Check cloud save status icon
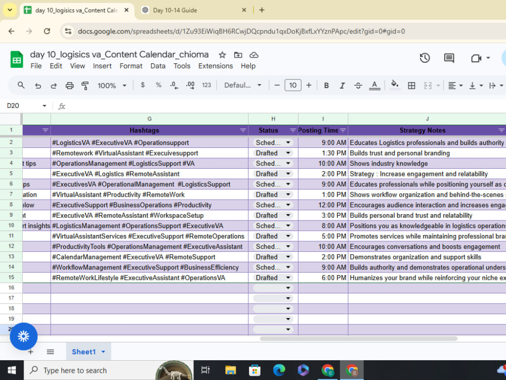The width and height of the screenshot is (506, 380). (254, 55)
